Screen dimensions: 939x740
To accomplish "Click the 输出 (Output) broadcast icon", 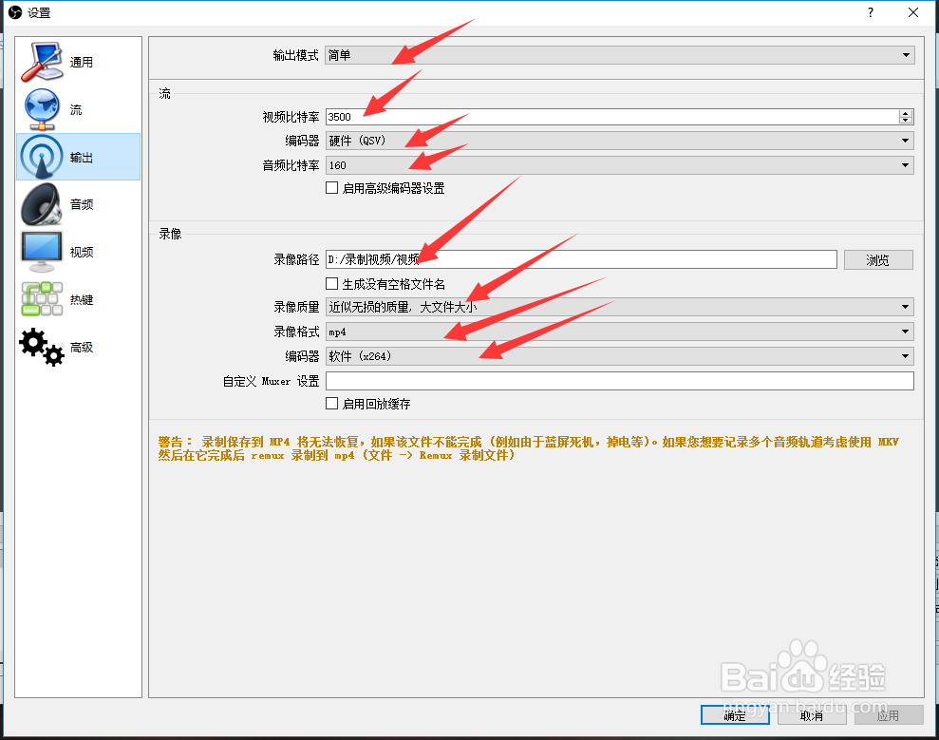I will [42, 157].
